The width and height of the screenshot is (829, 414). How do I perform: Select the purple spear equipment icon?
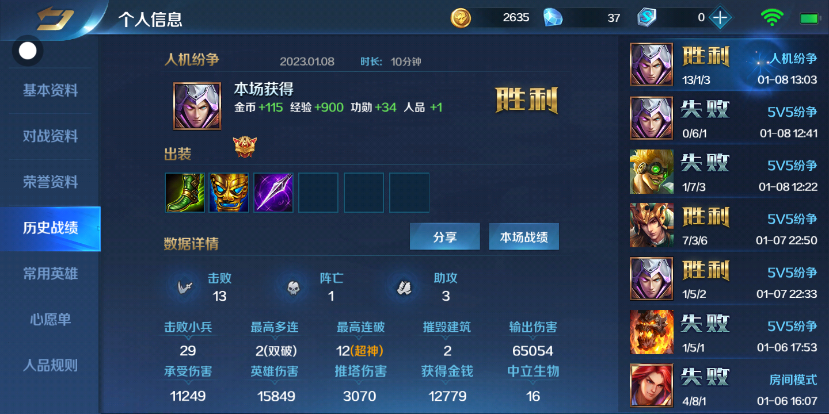click(x=273, y=193)
